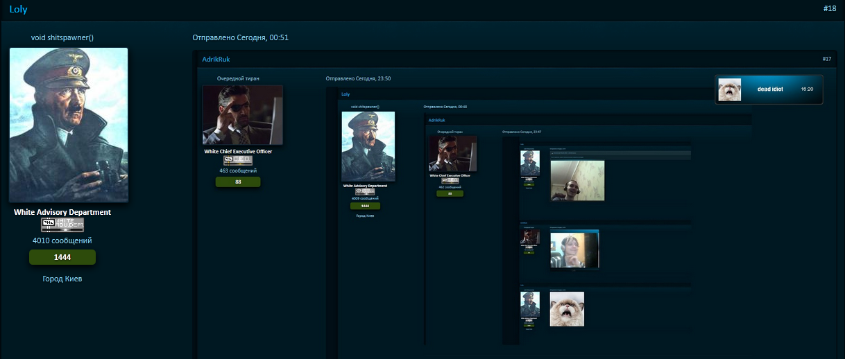Viewport: 845px width, 359px height.
Task: Select 'Отправлено Сегодня, 00:48' nested timestamp
Action: [x=445, y=107]
